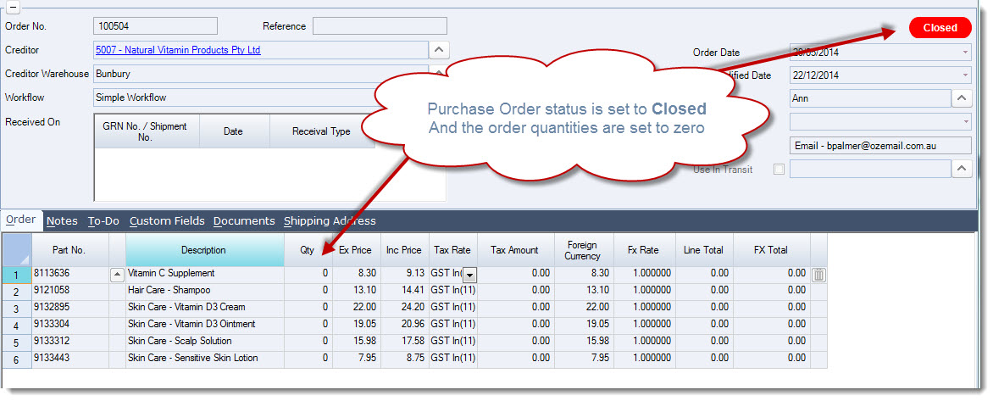Expand the Creditor lookup chevron button

pos(440,50)
